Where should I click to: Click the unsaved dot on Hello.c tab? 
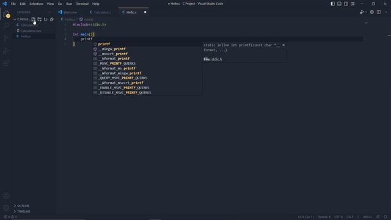pyautogui.click(x=145, y=12)
